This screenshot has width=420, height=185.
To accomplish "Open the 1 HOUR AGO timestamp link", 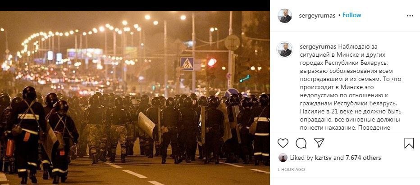I will click(x=291, y=170).
